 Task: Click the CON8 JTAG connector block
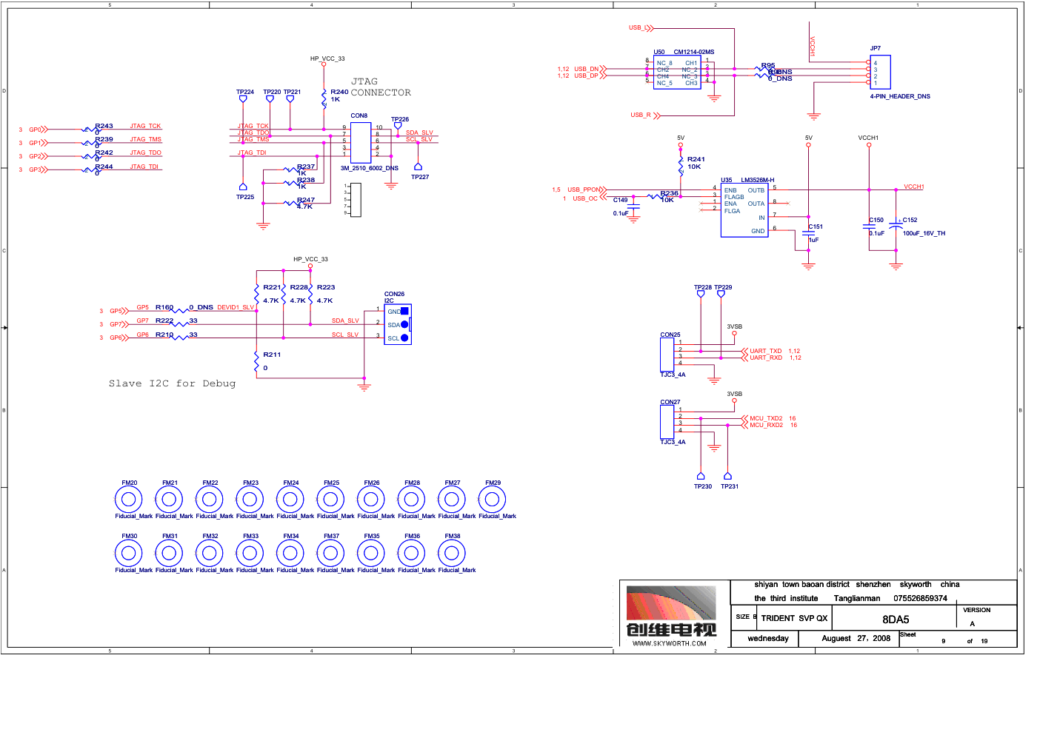(361, 142)
